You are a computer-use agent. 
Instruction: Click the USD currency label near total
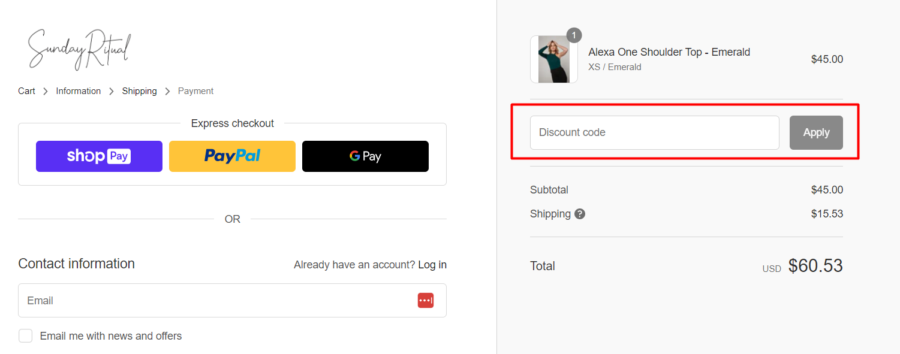tap(772, 268)
